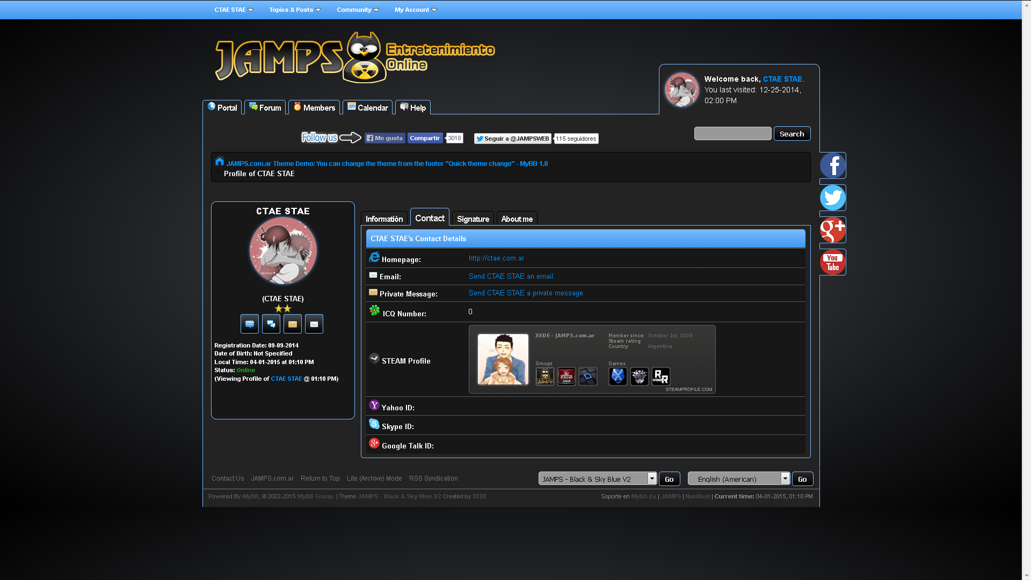Open the Facebook sidebar icon
Viewport: 1031px width, 580px height.
[x=832, y=165]
